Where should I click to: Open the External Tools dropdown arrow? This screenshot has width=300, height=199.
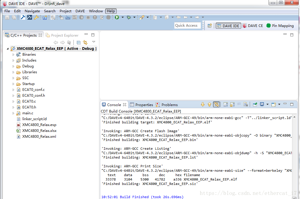[x=148, y=17]
